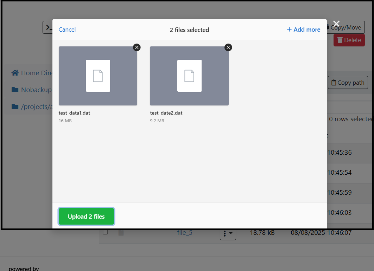
Task: Open the three-dot menu for file_5
Action: pos(225,233)
